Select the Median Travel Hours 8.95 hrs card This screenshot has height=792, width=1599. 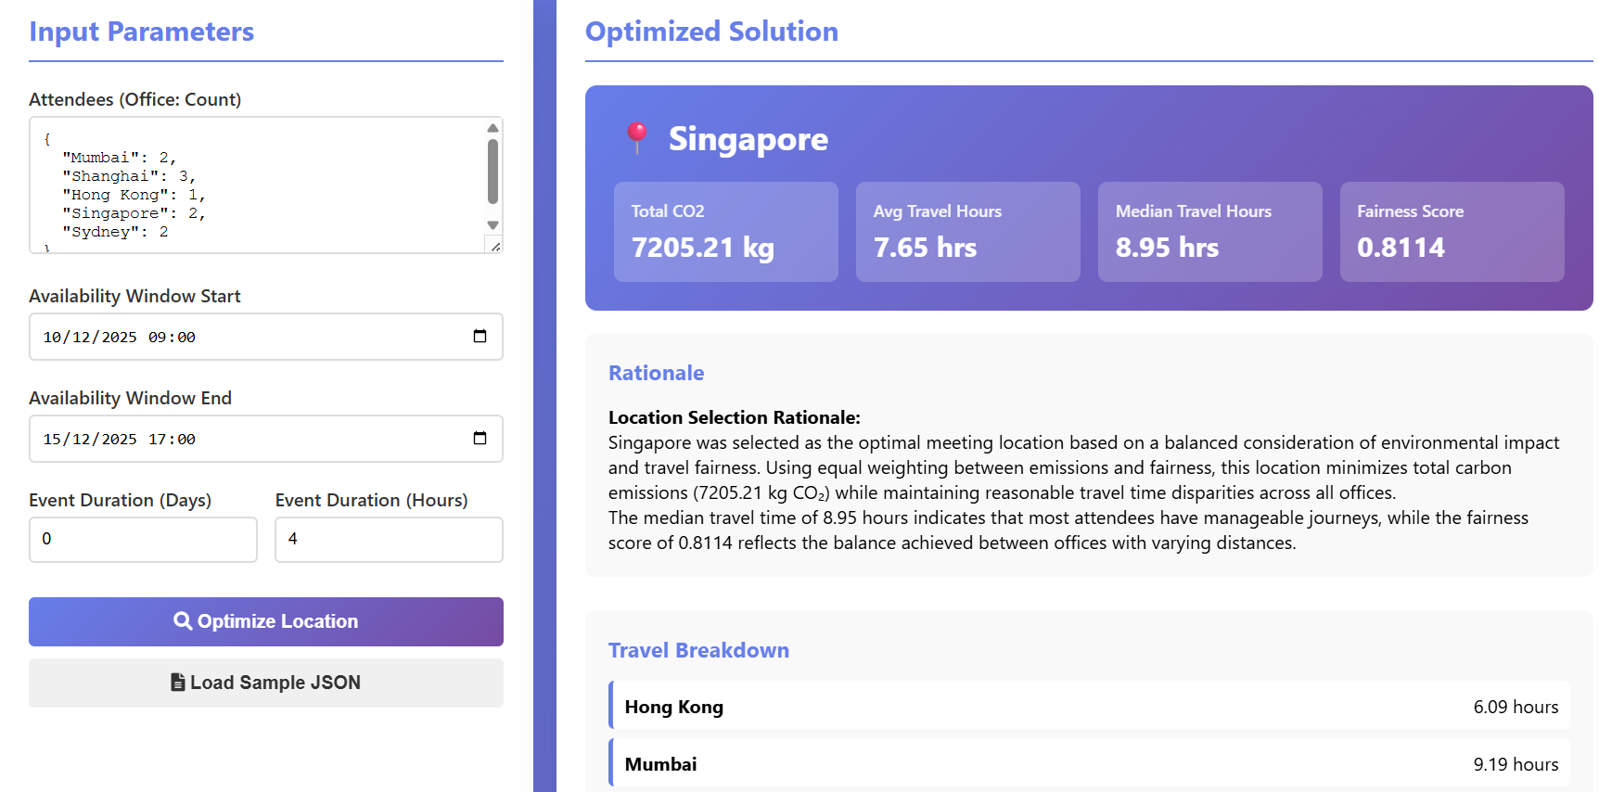pyautogui.click(x=1210, y=232)
